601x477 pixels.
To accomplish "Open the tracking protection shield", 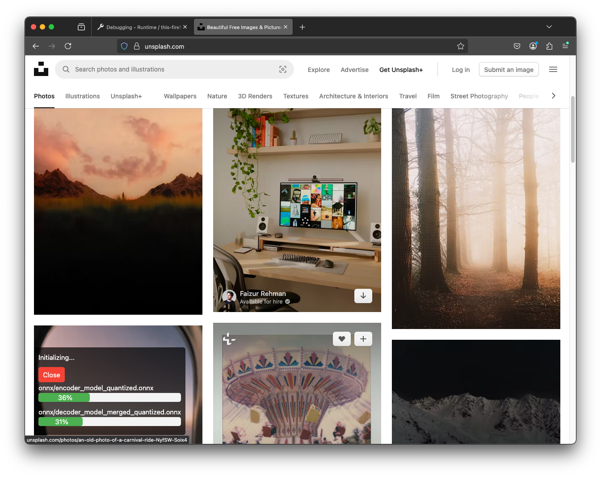I will tap(124, 46).
